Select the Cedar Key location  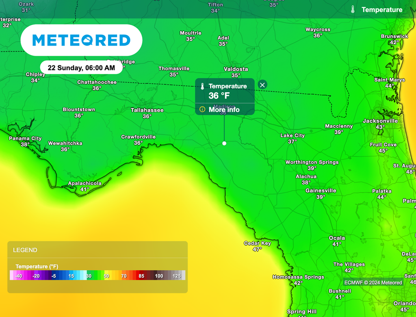pos(257,243)
